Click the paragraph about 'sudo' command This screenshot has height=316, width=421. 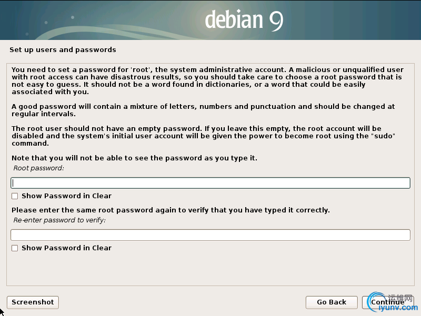(203, 136)
